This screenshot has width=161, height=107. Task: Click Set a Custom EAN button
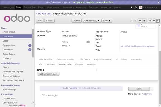[x=48, y=74]
